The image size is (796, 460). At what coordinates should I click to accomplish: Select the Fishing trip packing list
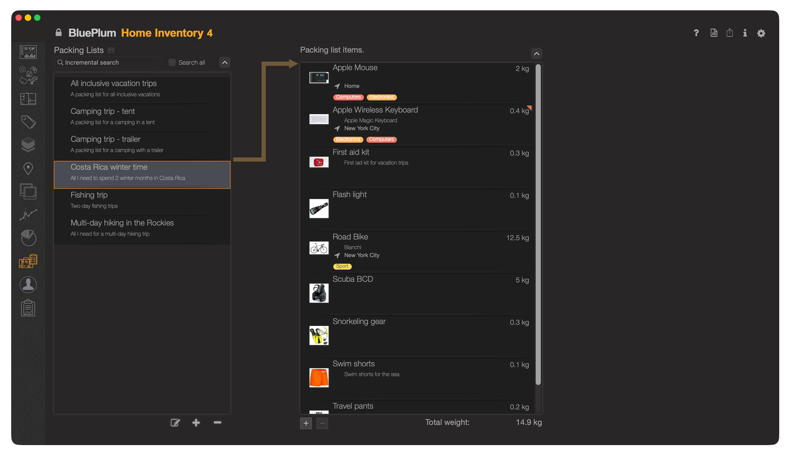[142, 200]
